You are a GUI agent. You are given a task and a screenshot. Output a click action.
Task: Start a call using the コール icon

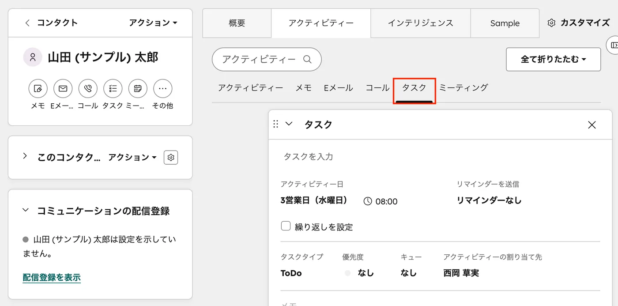(87, 89)
